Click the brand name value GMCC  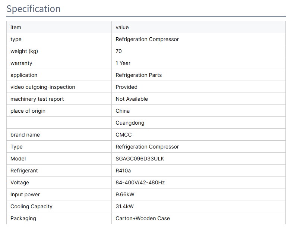pos(124,135)
